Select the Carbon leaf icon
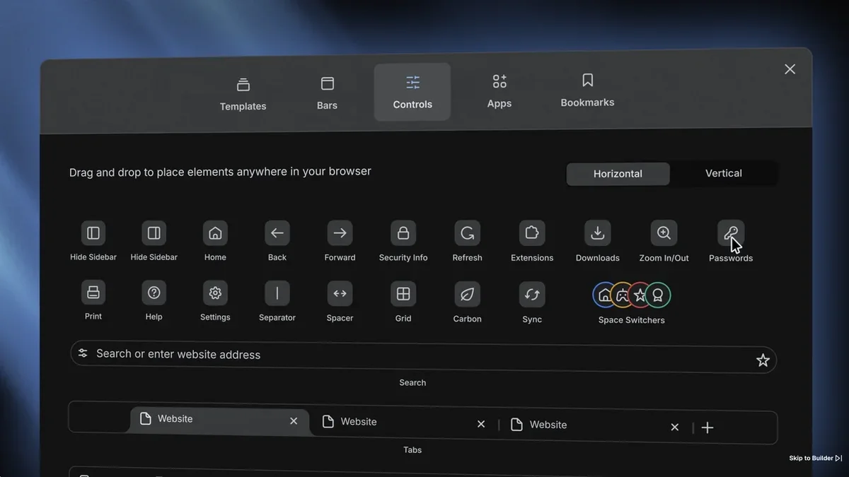Viewport: 849px width, 477px height. [467, 294]
